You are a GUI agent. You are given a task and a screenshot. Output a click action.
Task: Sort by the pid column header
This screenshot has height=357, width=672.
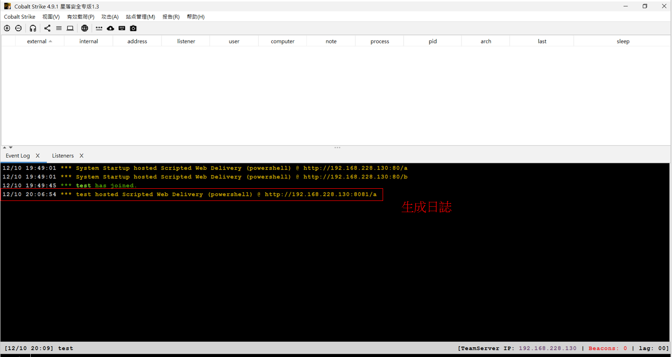tap(433, 41)
